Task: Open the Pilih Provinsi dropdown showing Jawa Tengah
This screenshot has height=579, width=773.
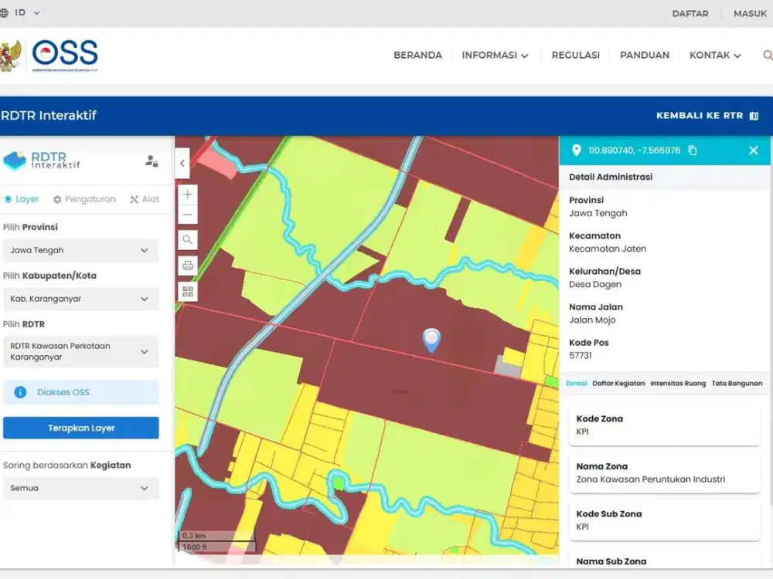Action: point(80,250)
